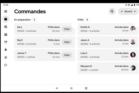Viewport: 139px width, 93px height.
Task: Click Lisa C's courier avatar
Action: click(133, 55)
